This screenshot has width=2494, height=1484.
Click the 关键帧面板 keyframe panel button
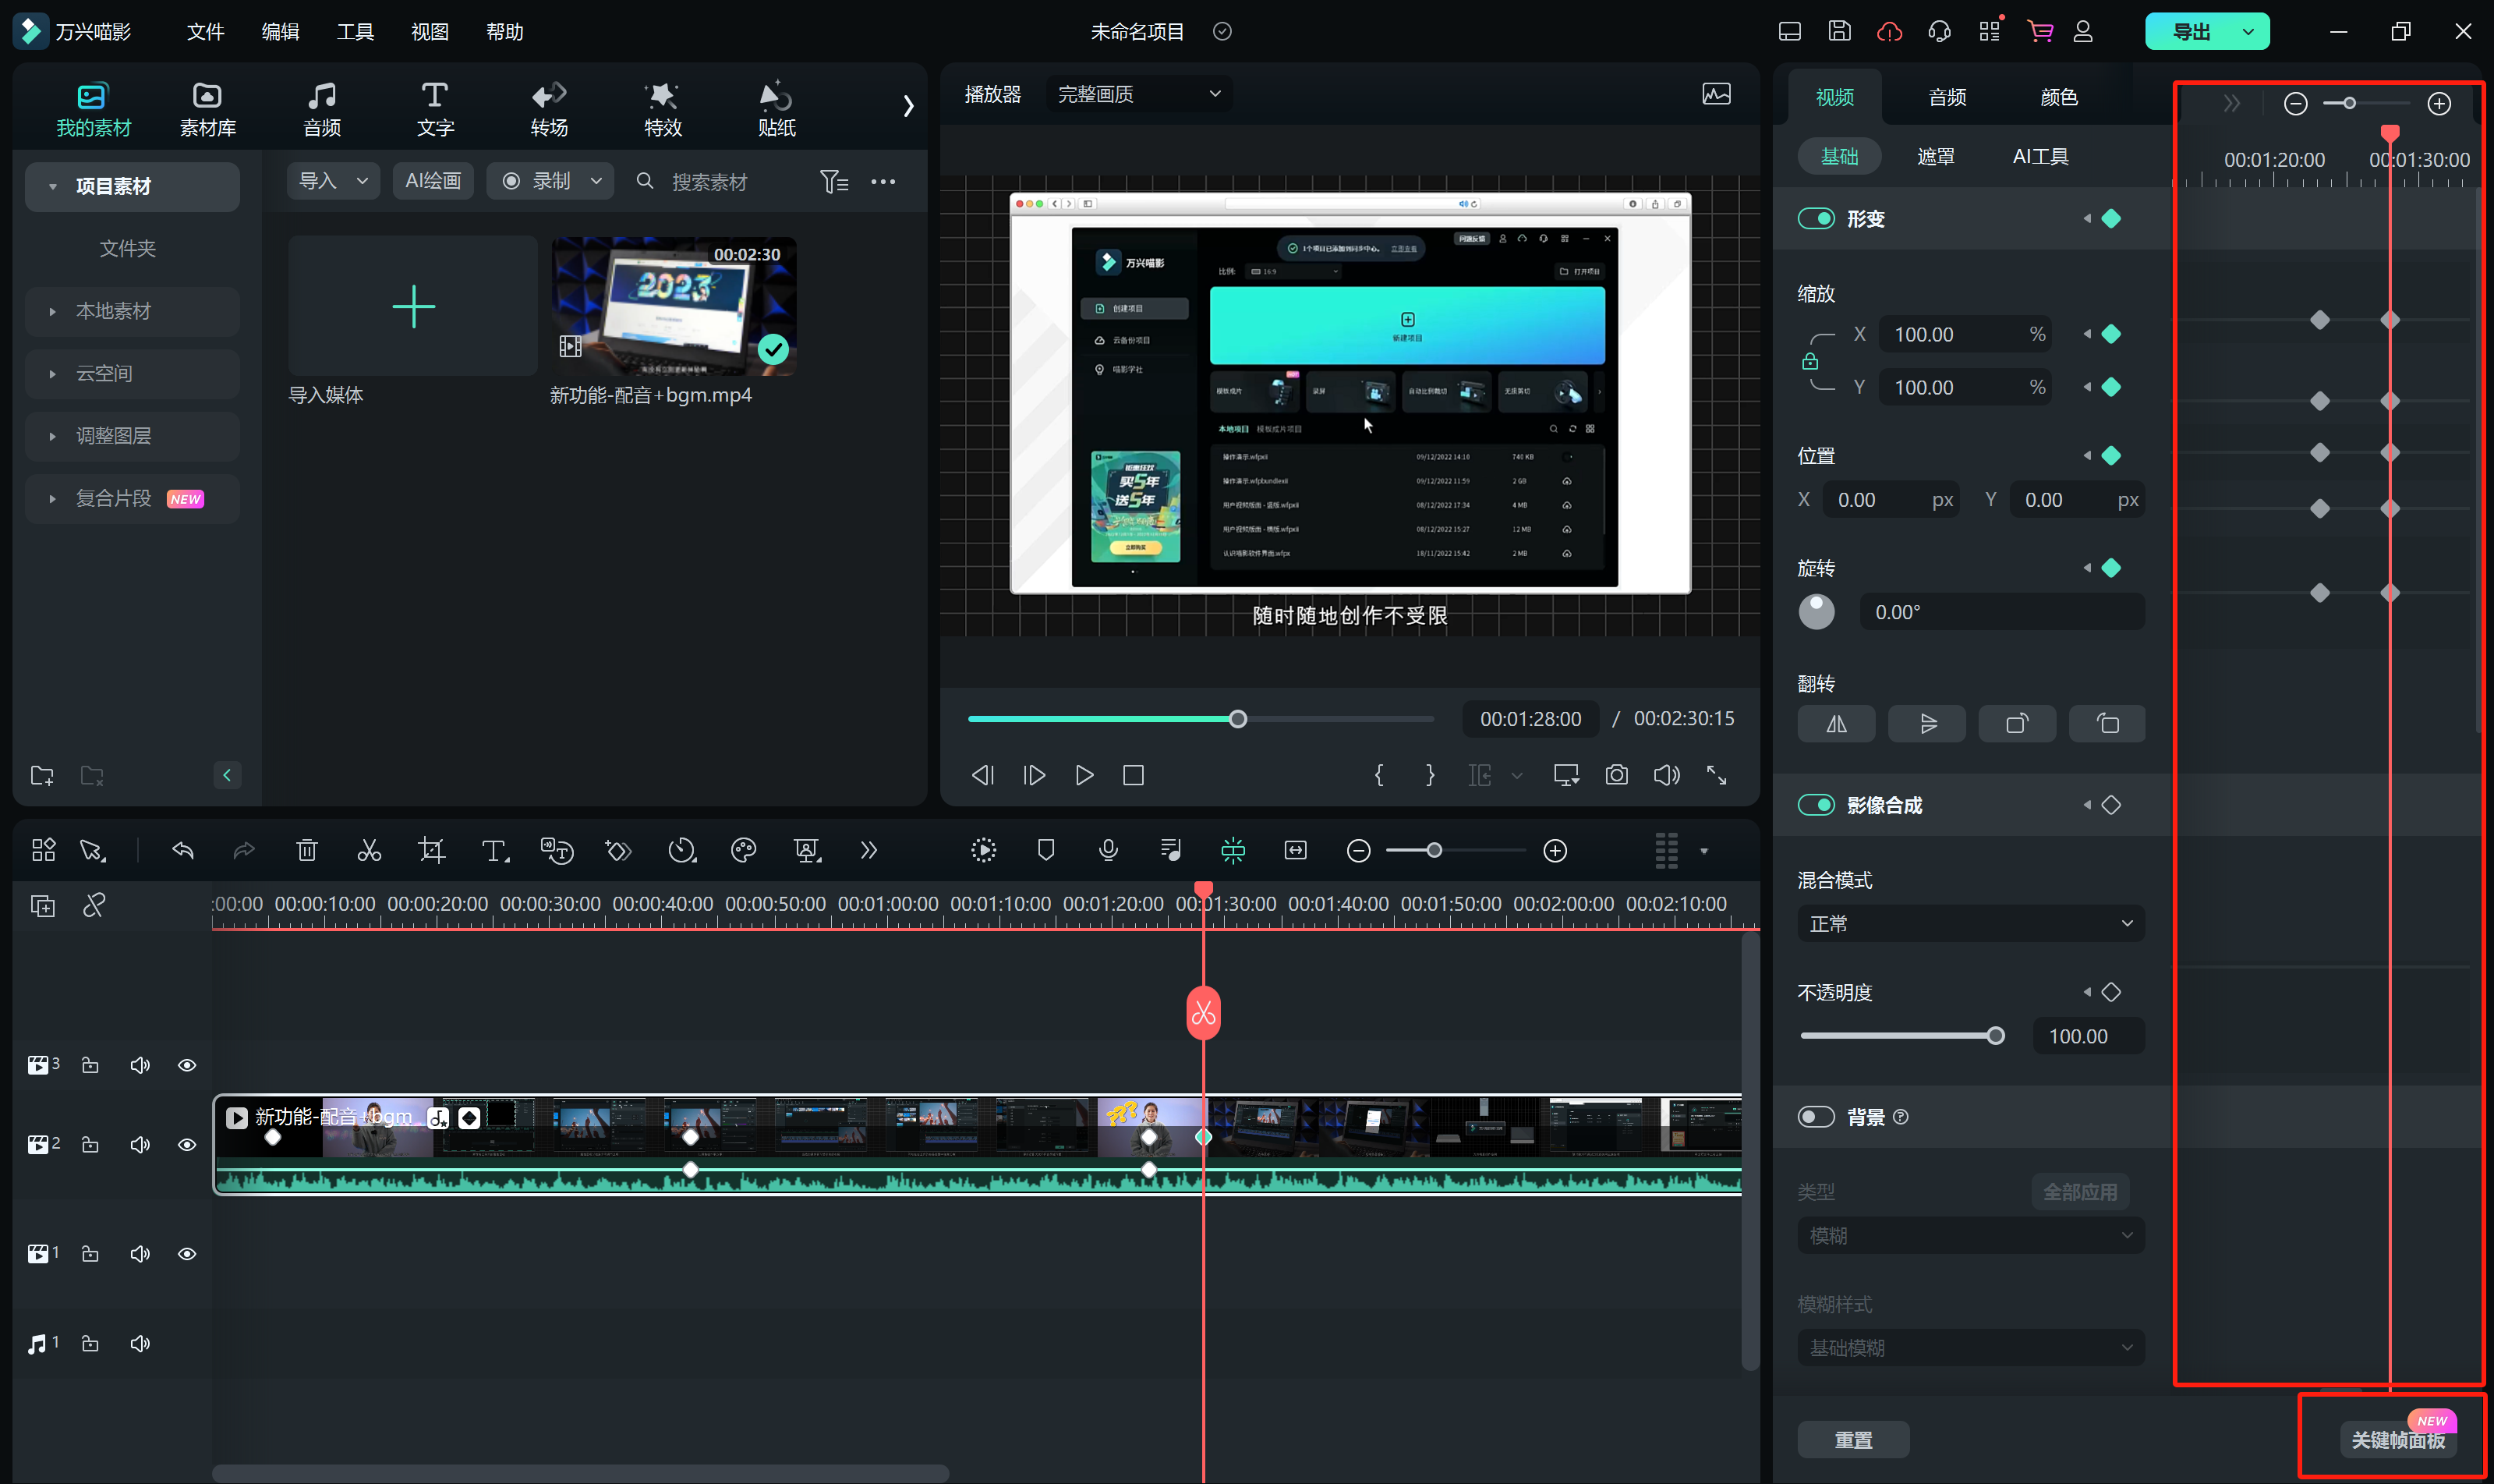pyautogui.click(x=2397, y=1440)
